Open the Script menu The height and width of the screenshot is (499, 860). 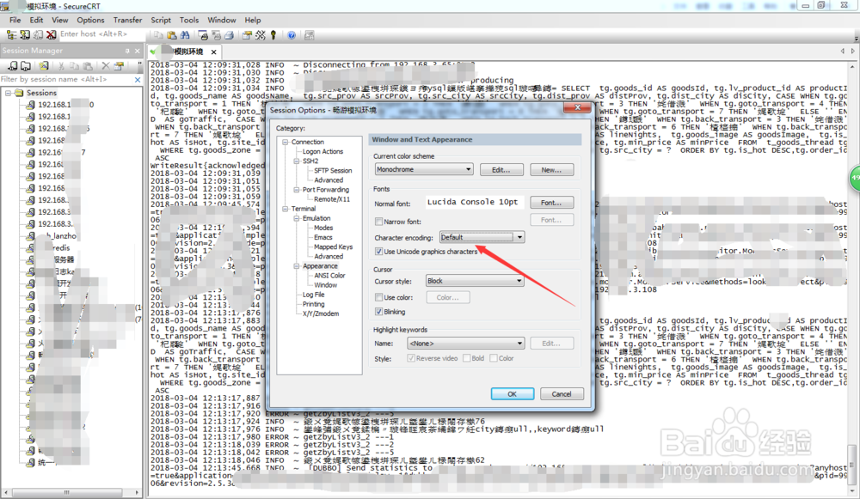tap(161, 21)
